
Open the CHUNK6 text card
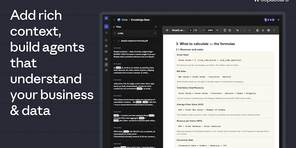135,132
